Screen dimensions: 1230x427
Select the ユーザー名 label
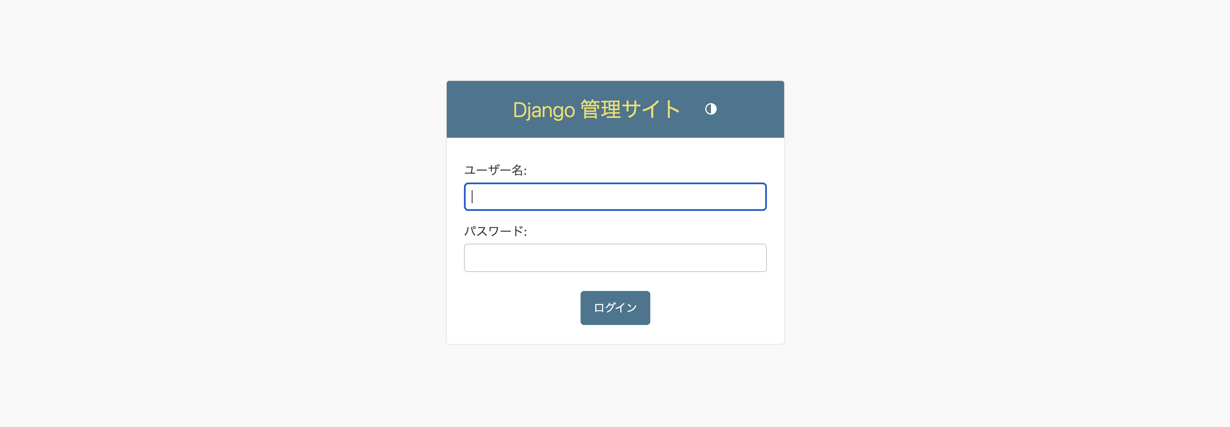click(496, 170)
